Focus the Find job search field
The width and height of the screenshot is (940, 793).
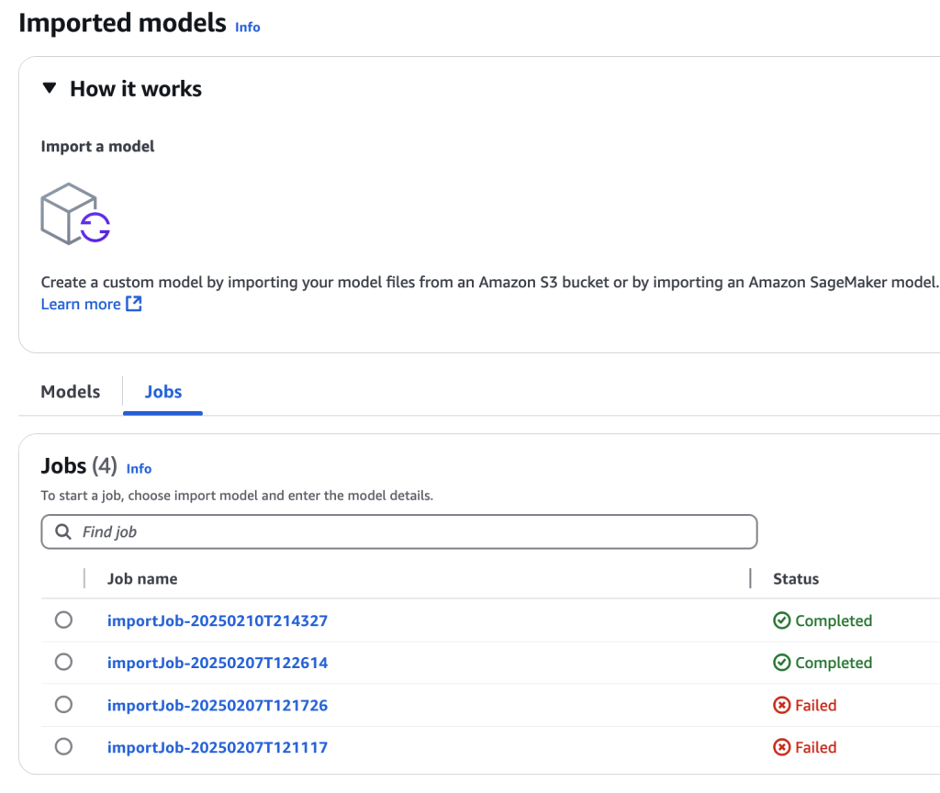[413, 531]
